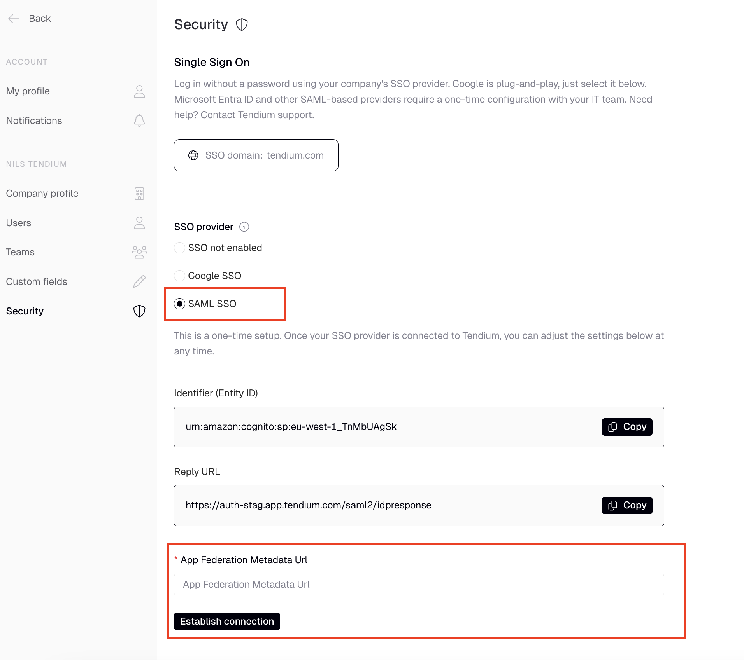Enable Google SSO

pos(179,276)
